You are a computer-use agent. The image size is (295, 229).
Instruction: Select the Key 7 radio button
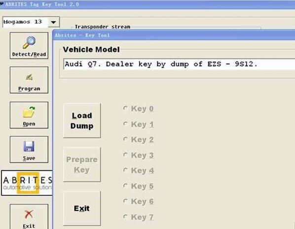[x=125, y=217]
